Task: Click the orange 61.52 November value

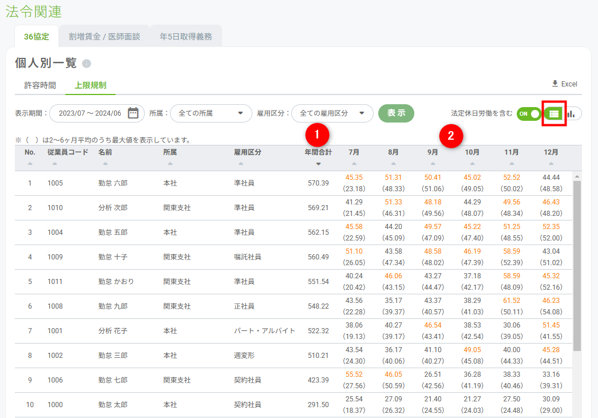Action: coord(512,301)
